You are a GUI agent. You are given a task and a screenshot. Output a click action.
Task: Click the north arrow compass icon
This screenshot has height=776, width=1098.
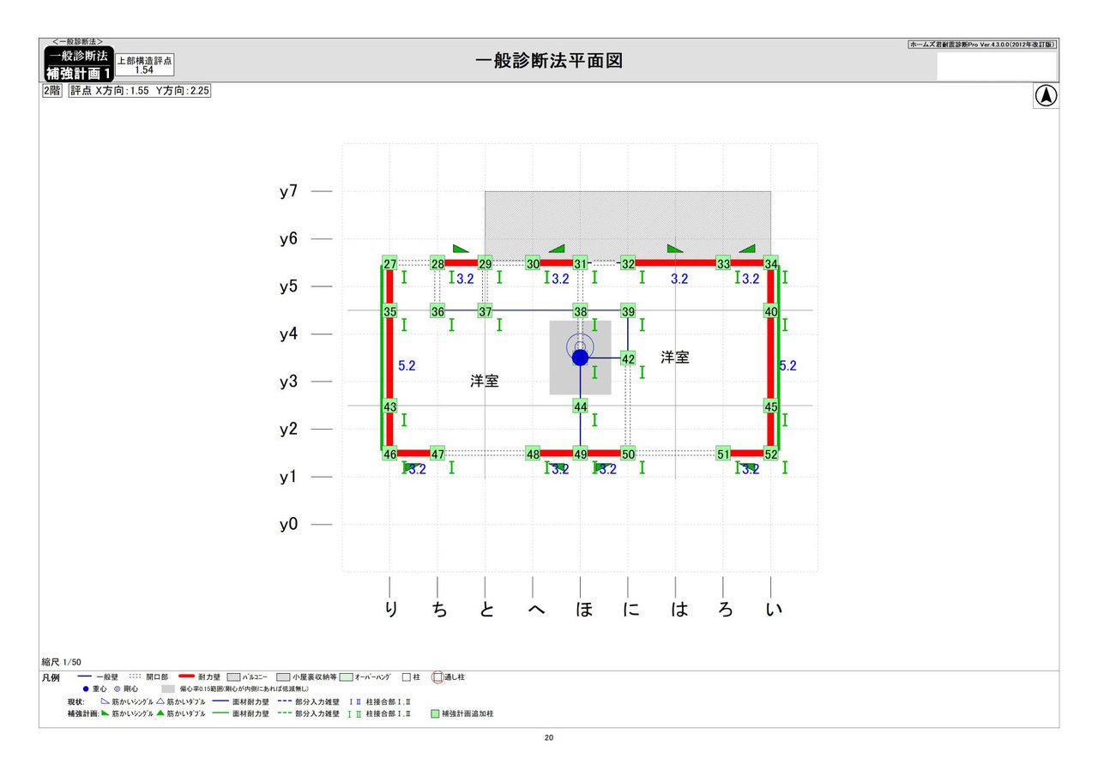1046,96
